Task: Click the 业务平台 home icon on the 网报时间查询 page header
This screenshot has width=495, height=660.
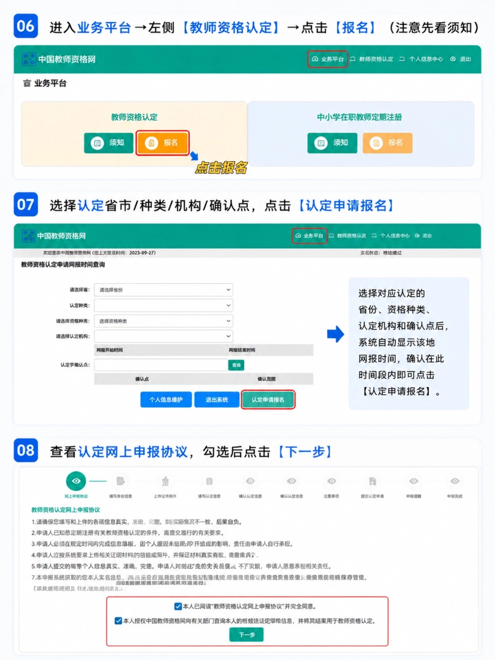Action: pos(298,236)
